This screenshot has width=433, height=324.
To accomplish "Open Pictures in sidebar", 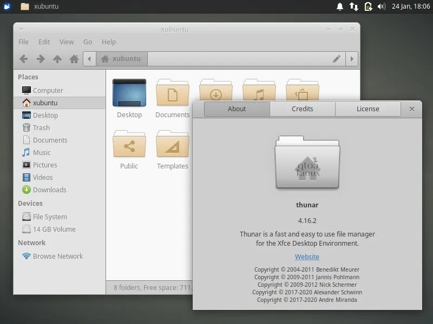I will [x=60, y=165].
